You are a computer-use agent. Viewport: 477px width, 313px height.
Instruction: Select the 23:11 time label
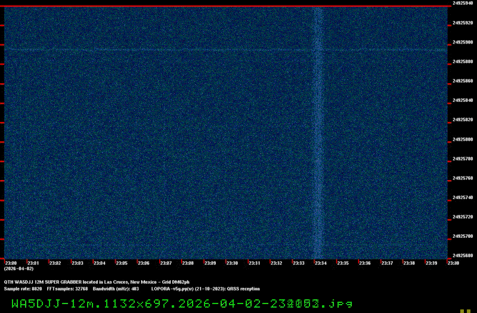[255, 263]
